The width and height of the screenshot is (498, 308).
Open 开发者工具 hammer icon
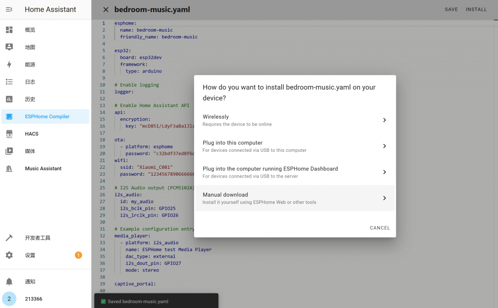[9, 238]
